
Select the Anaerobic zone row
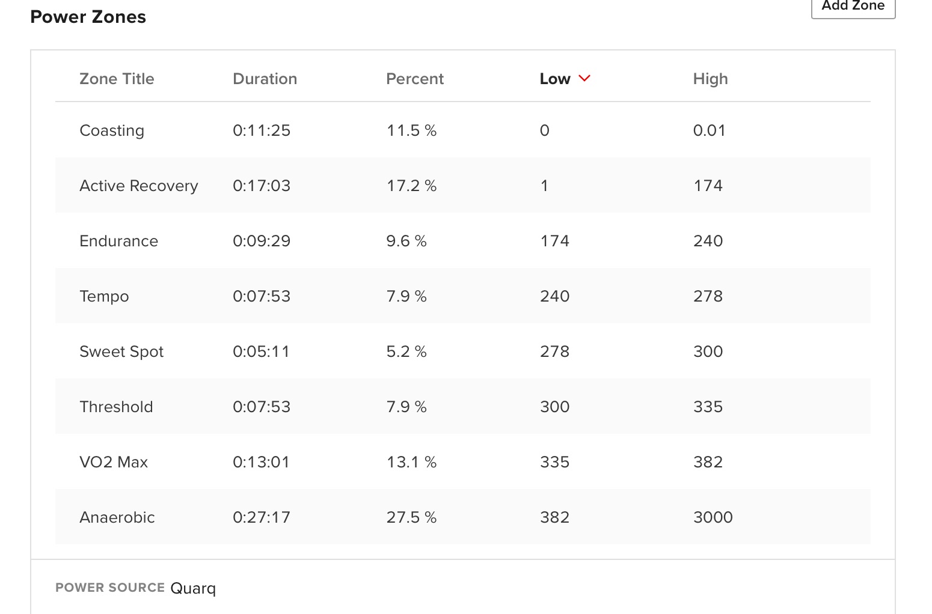click(117, 517)
